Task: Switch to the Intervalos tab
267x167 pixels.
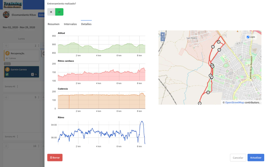Action: [x=70, y=24]
